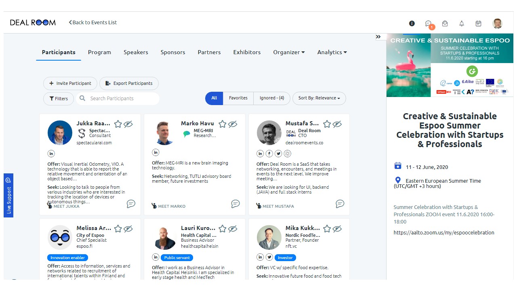Start a chat with Jukka
Image resolution: width=517 pixels, height=291 pixels.
point(131,204)
